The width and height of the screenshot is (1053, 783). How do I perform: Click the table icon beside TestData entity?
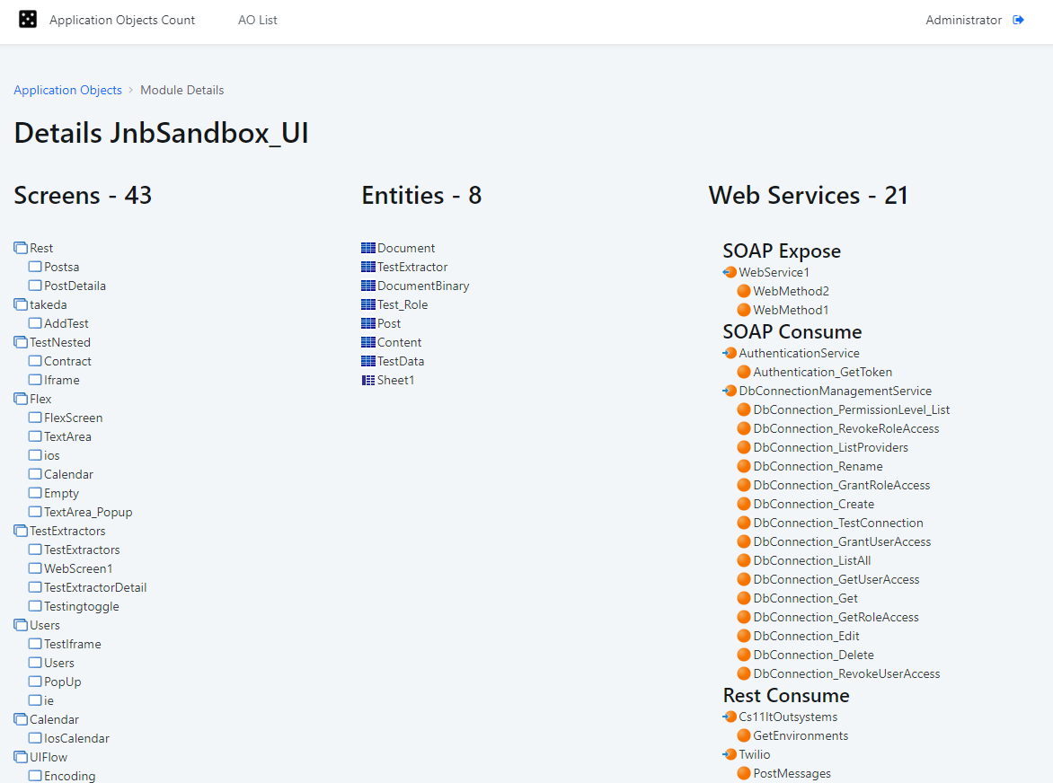pos(367,361)
